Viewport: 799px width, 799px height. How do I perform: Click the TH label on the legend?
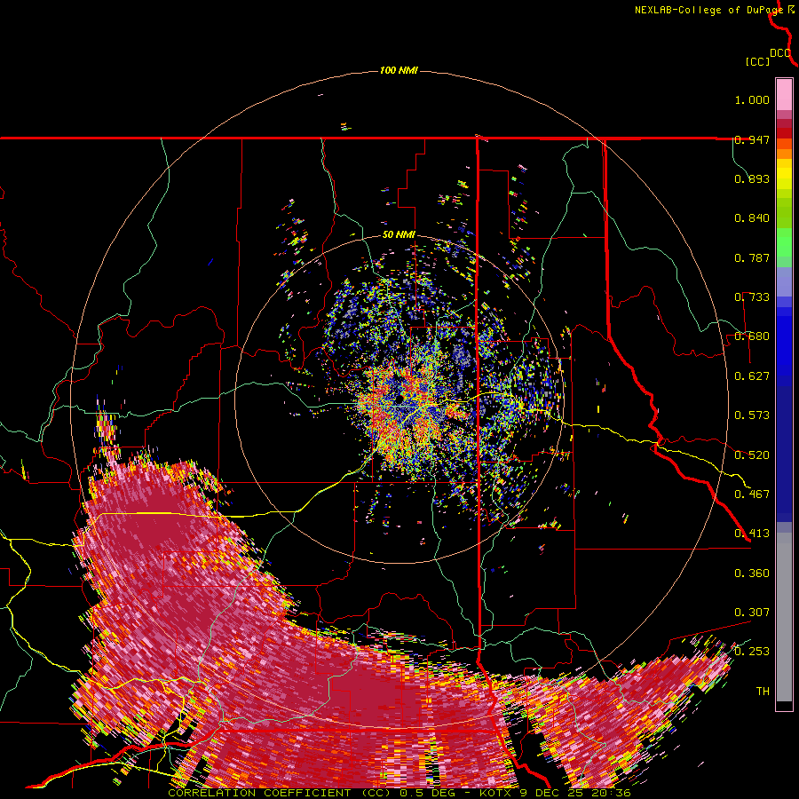[763, 692]
